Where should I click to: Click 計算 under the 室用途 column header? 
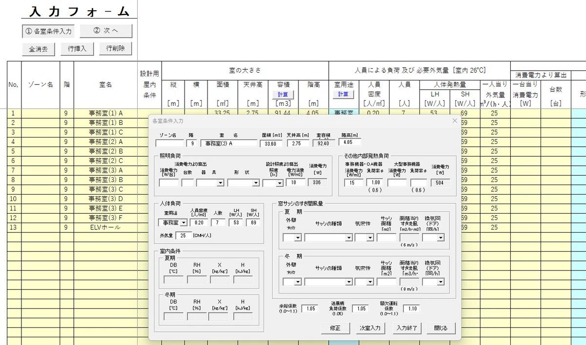pos(344,94)
